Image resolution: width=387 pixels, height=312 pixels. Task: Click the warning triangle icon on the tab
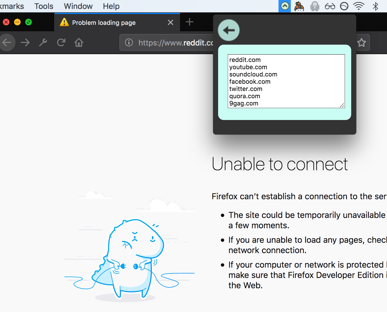pyautogui.click(x=64, y=22)
